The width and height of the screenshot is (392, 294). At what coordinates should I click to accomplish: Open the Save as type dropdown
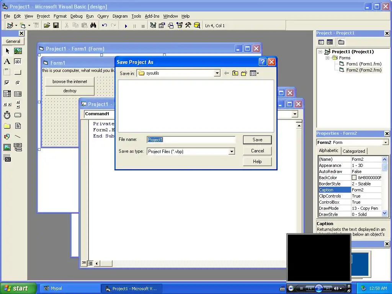click(x=232, y=152)
